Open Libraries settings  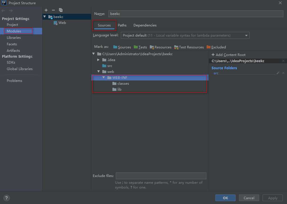pos(14,38)
